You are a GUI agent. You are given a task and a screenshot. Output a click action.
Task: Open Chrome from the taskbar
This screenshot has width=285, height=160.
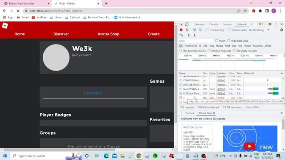point(139,156)
